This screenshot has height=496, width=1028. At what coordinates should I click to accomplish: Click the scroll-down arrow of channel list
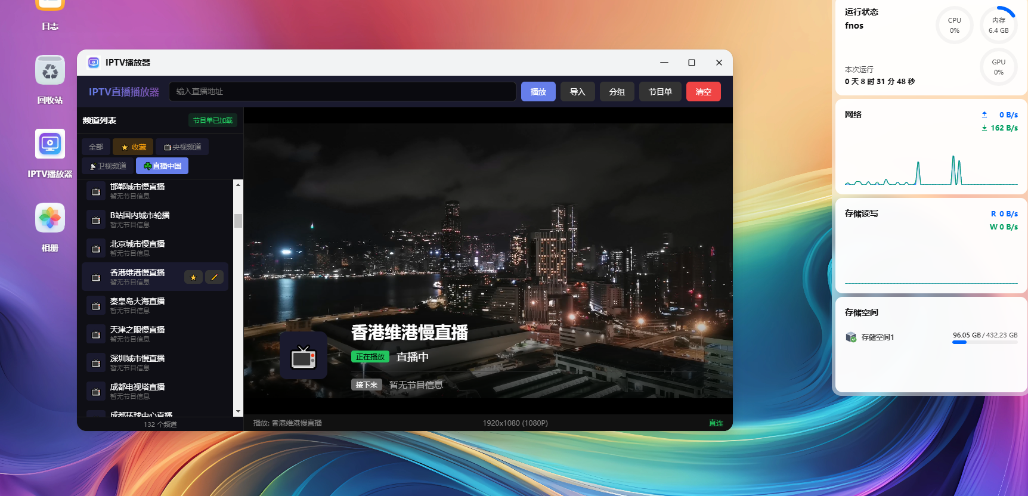point(238,411)
